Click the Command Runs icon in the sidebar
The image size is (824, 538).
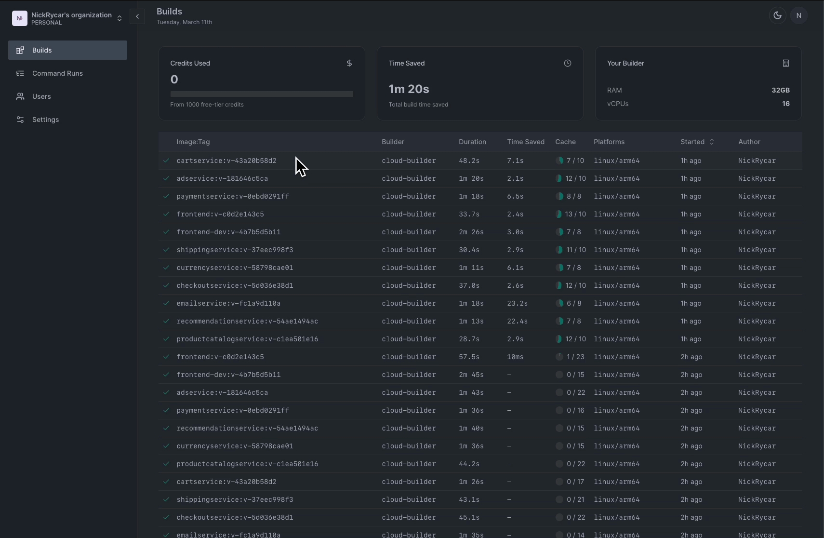click(20, 73)
